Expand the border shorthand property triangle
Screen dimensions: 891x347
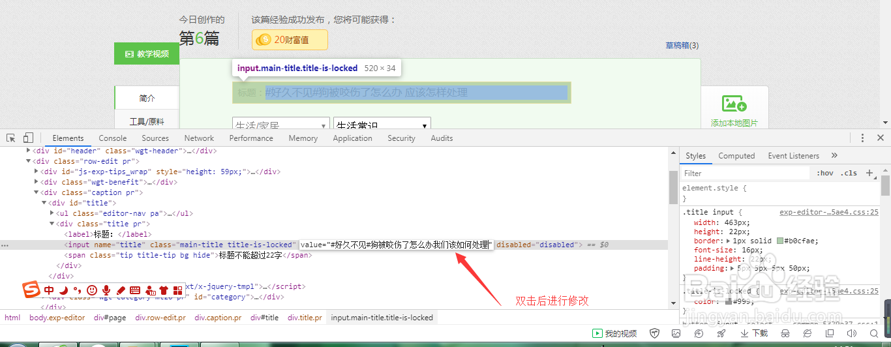click(729, 241)
